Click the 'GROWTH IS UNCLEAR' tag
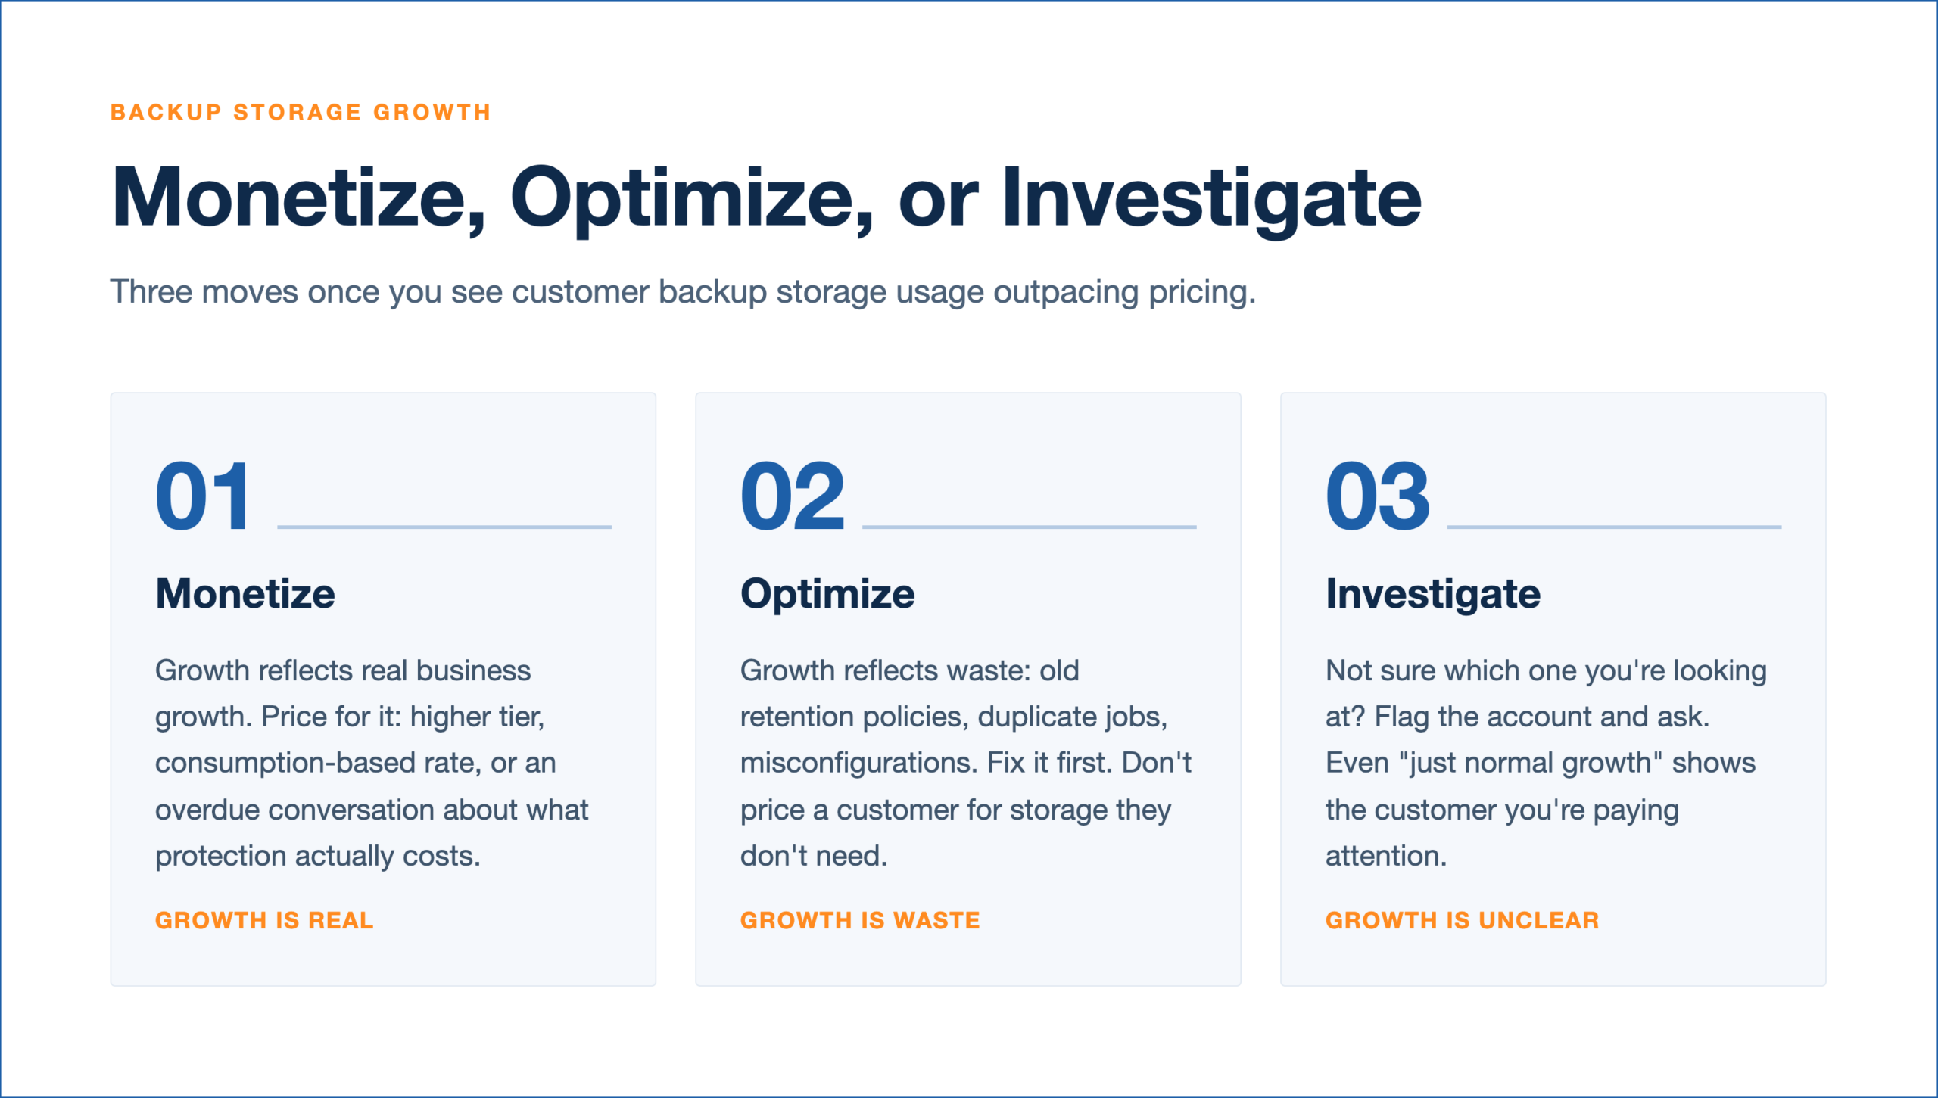1938x1098 pixels. click(1463, 920)
